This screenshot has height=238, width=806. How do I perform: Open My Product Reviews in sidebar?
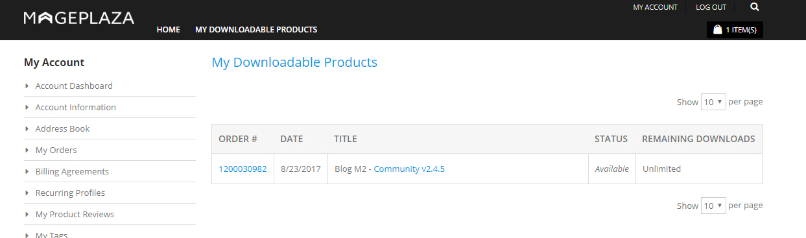coord(75,214)
